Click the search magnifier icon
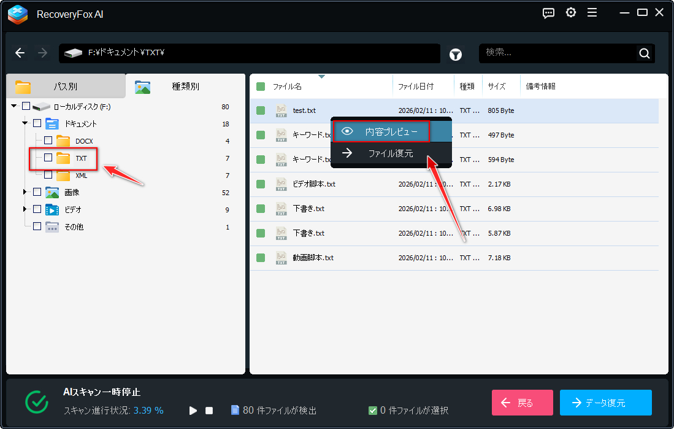This screenshot has width=674, height=429. click(644, 53)
